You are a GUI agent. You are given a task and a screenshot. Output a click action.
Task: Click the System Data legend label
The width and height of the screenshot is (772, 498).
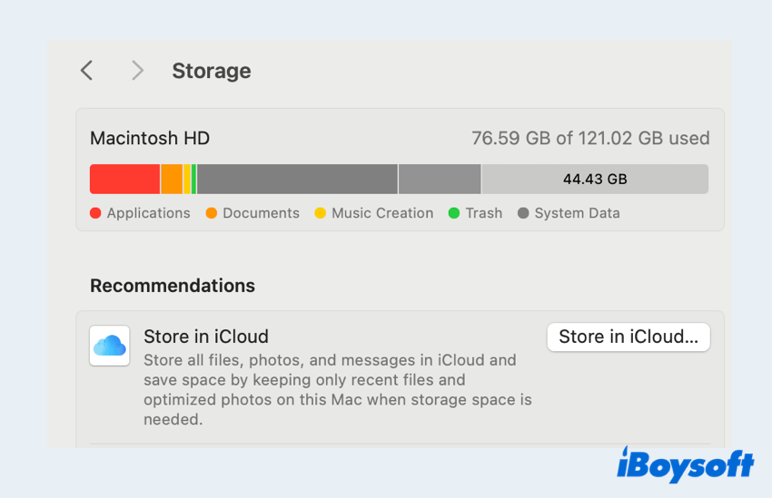[577, 213]
